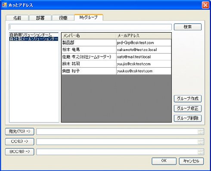Switch to the 役職 tab

(63, 18)
